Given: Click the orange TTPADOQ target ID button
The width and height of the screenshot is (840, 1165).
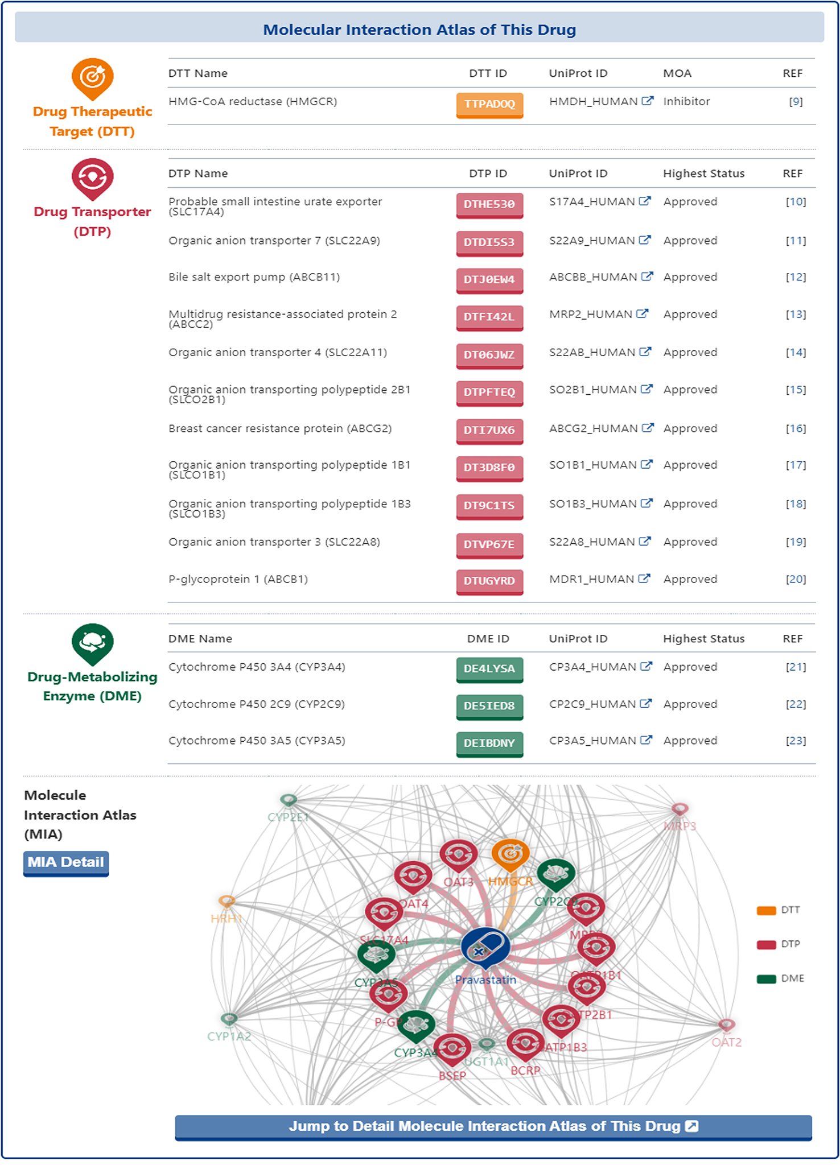Looking at the screenshot, I should 489,104.
